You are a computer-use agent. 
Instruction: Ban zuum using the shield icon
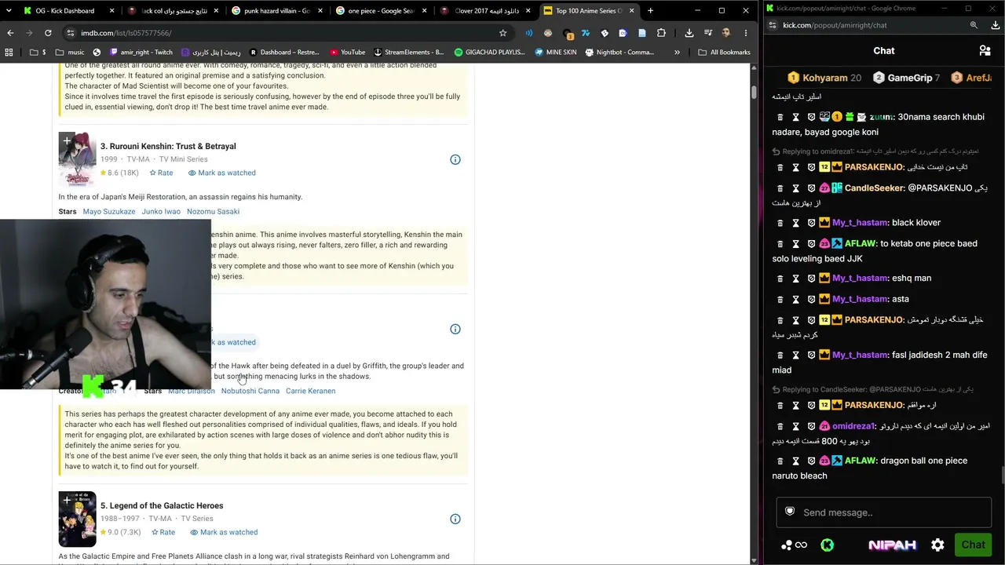(811, 117)
